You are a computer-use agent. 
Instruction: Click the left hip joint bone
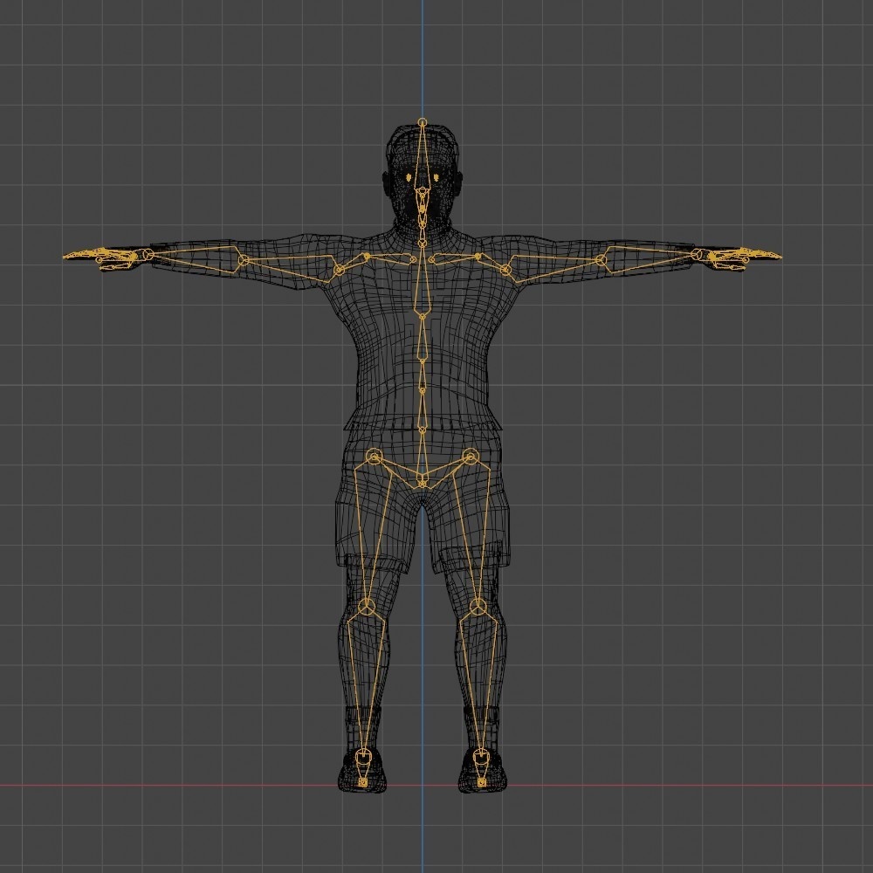click(374, 457)
